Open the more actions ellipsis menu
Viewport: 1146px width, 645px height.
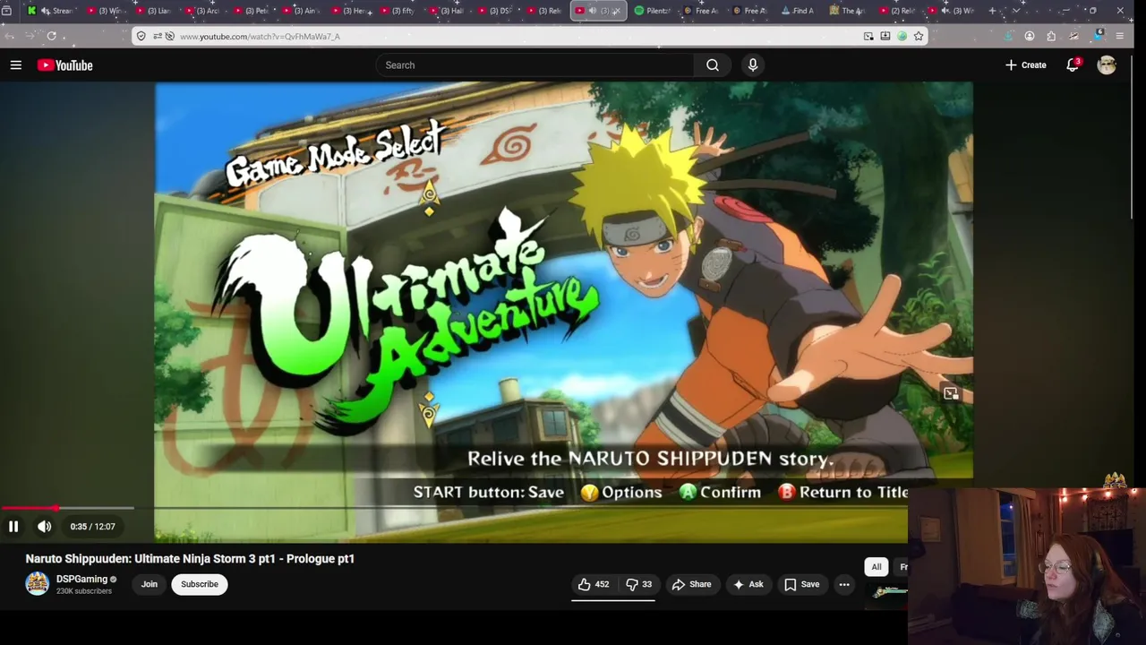point(844,584)
